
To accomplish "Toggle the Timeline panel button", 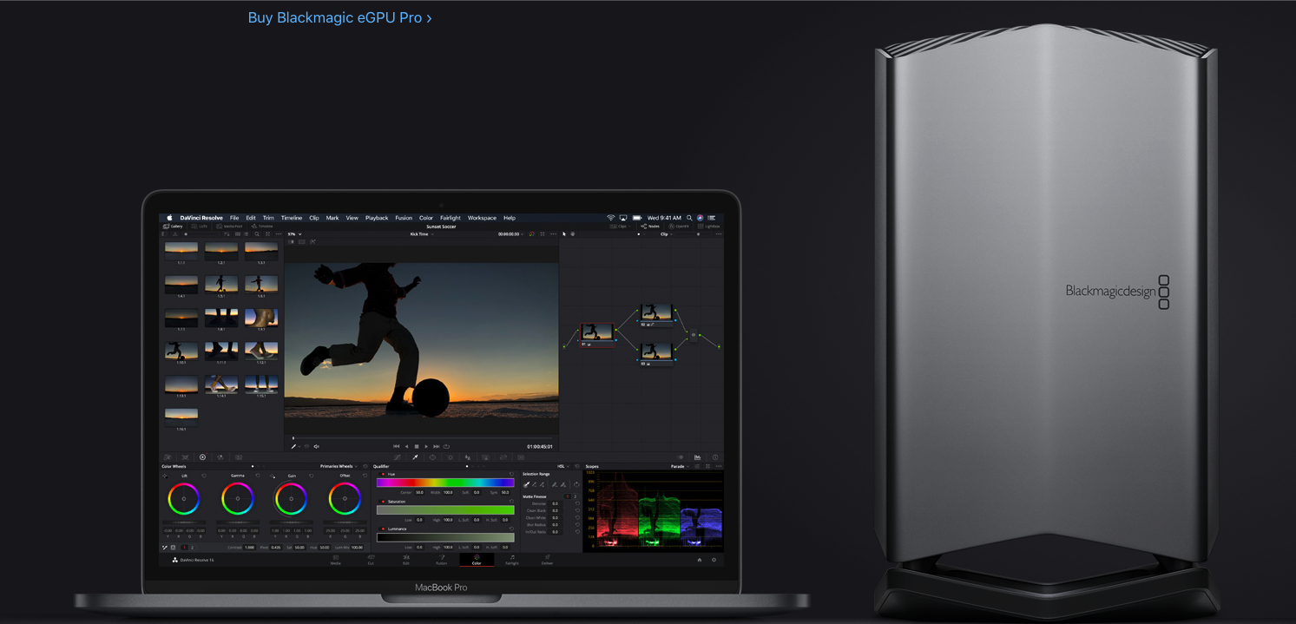I will (262, 227).
